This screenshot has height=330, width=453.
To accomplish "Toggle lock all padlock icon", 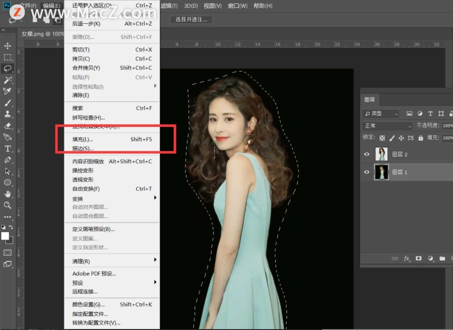I will (420, 138).
